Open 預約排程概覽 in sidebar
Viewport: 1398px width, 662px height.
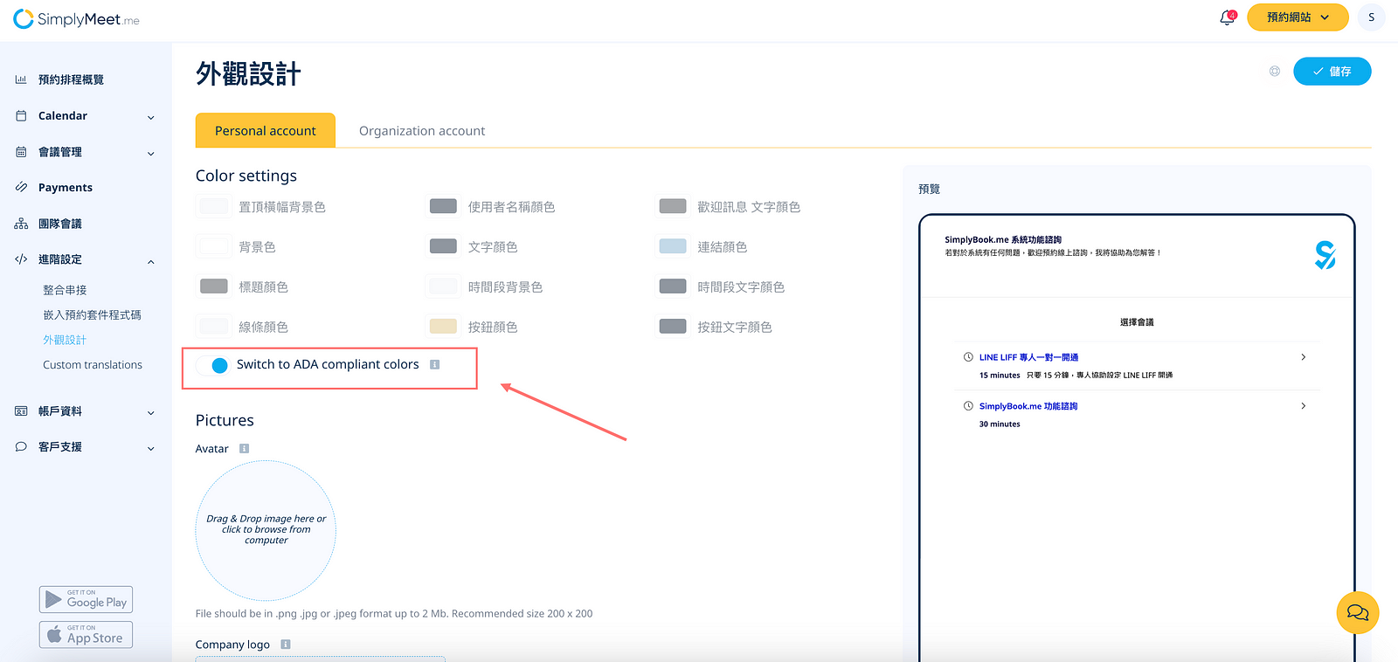[x=71, y=79]
